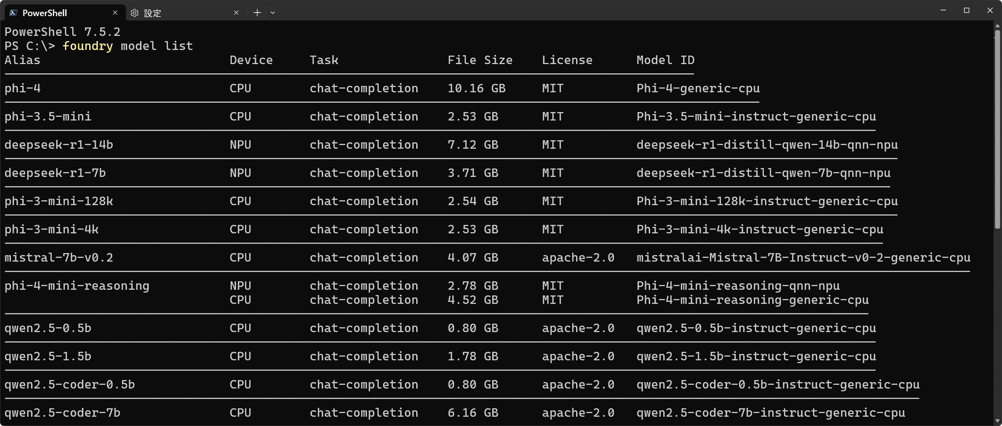Switch to the 設定 settings tab
Viewport: 1002px width, 426px height.
178,13
